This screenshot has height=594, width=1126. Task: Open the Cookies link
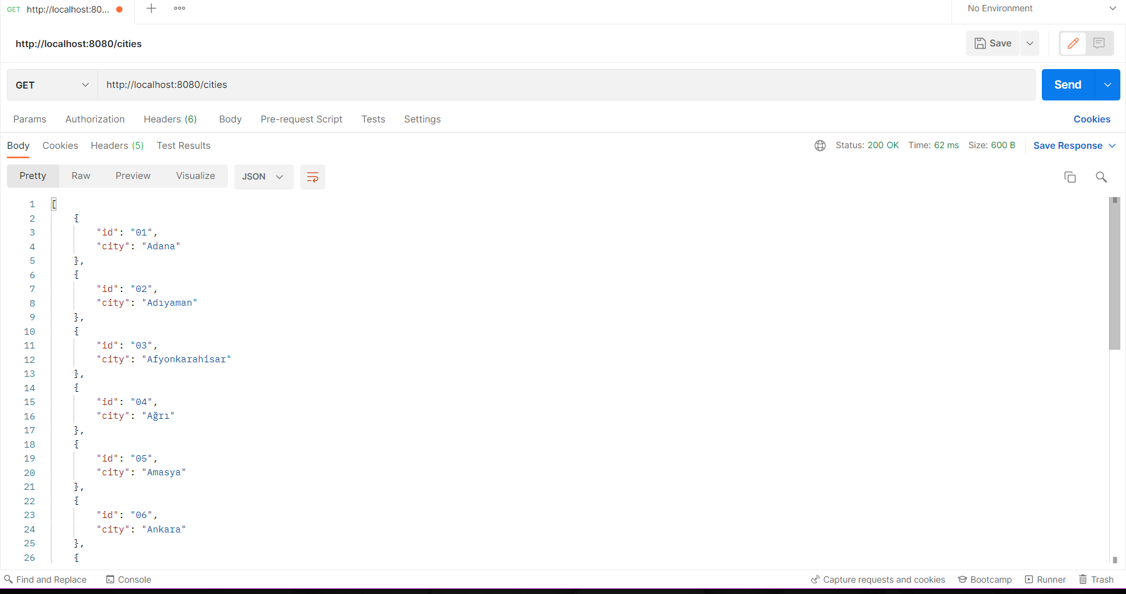click(1091, 119)
